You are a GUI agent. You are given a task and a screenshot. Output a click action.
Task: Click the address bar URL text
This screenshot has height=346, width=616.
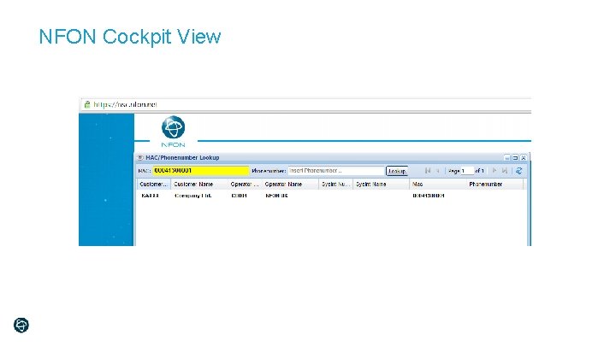125,104
